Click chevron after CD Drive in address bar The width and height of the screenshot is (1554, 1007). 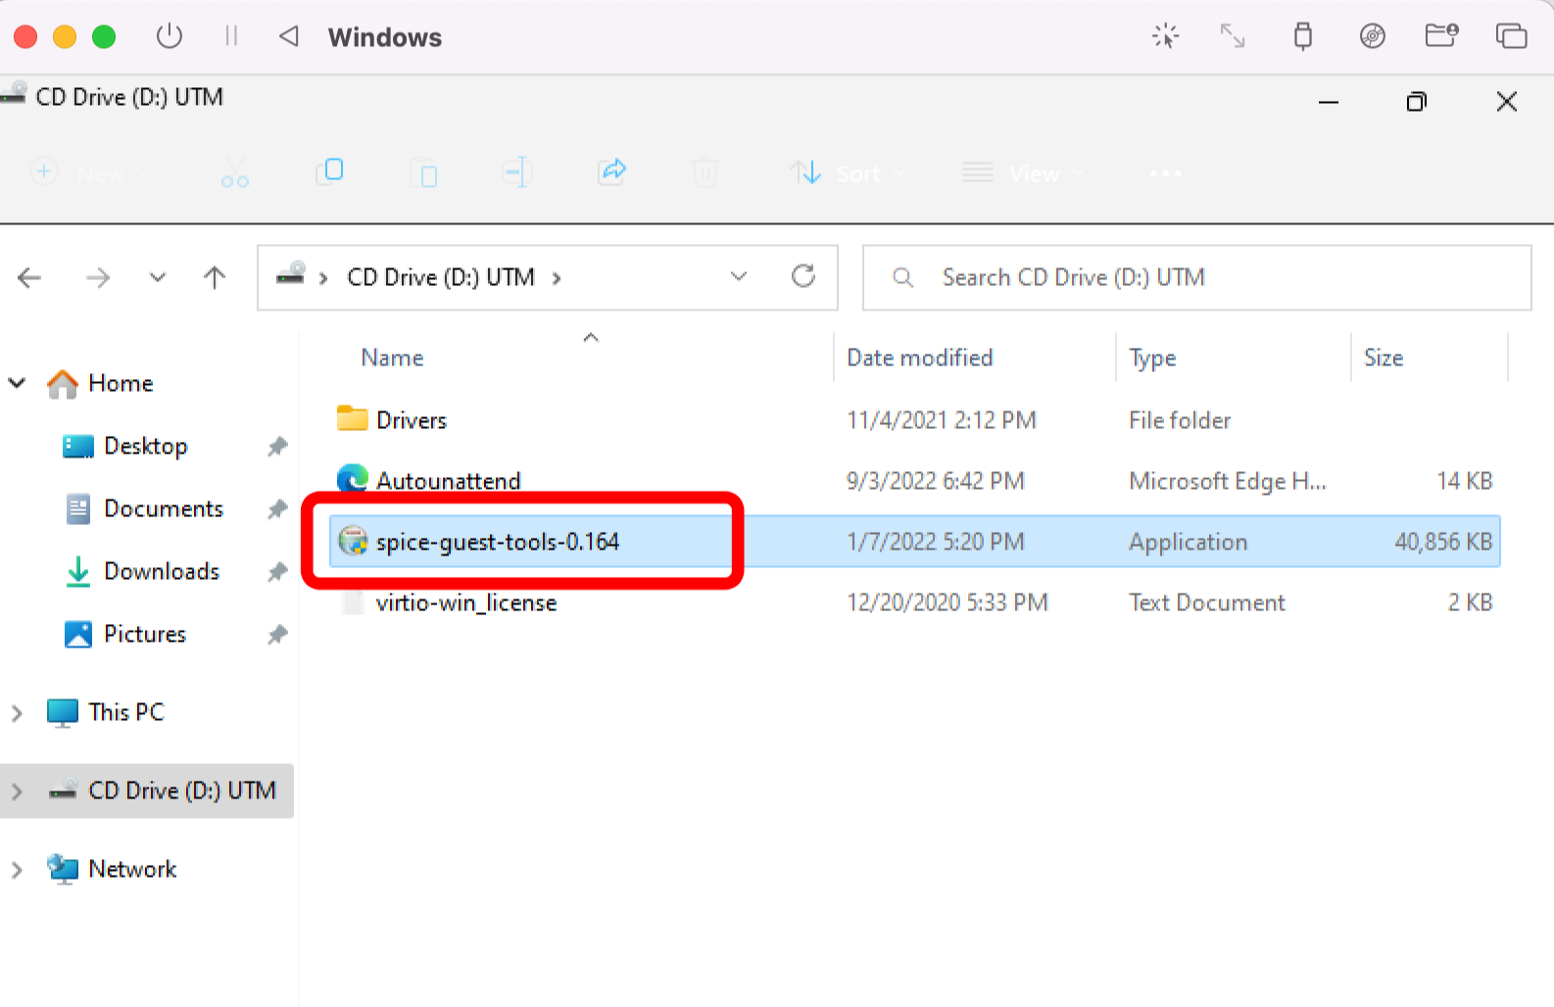557,278
